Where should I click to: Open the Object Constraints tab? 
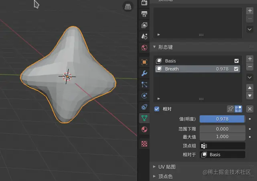[x=144, y=107]
